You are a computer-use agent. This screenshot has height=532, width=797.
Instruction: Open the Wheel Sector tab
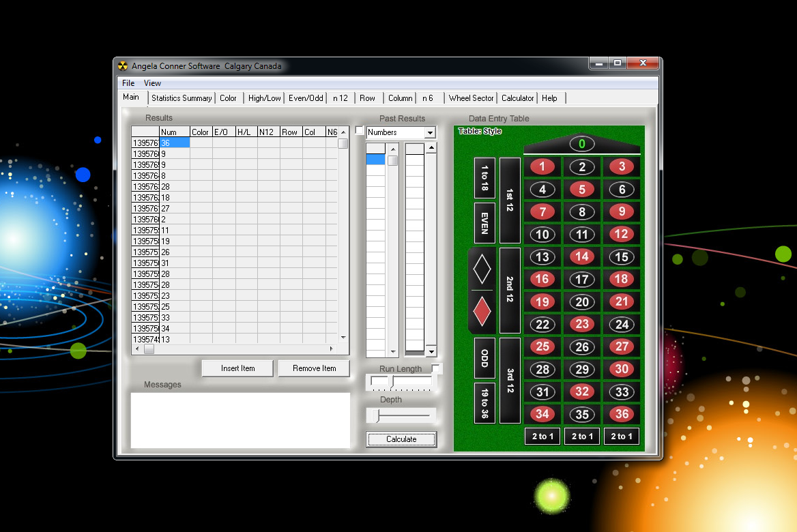coord(471,98)
